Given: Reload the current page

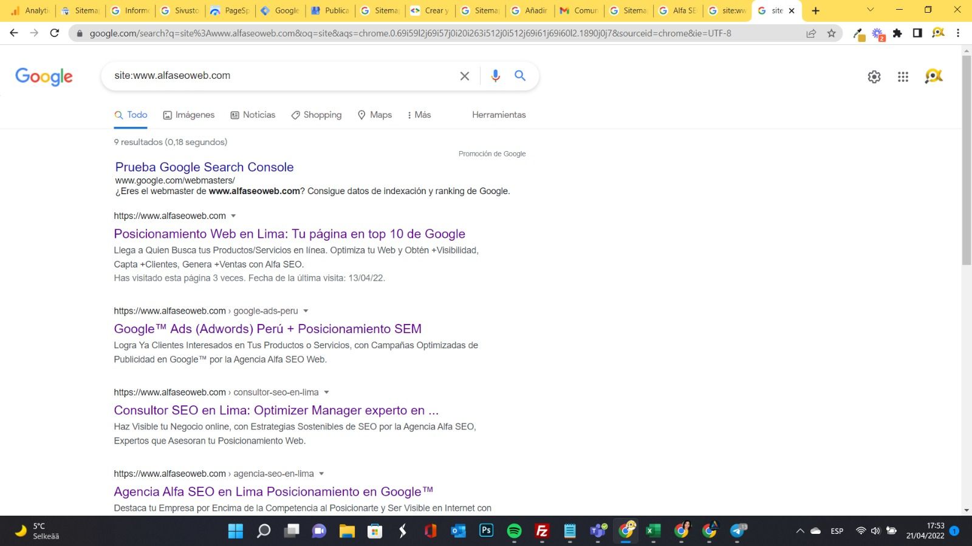Looking at the screenshot, I should tap(55, 33).
